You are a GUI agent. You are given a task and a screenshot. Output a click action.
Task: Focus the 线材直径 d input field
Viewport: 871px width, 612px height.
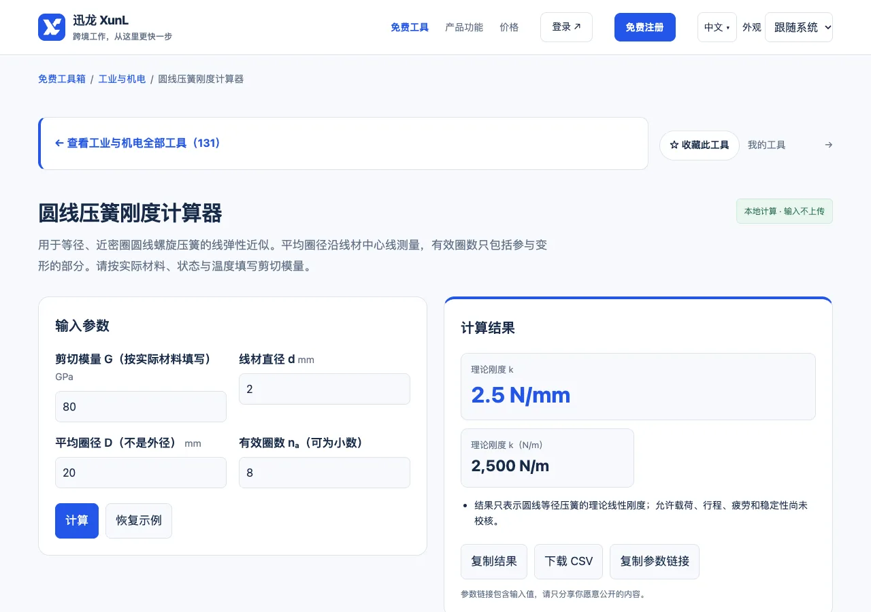tap(325, 389)
